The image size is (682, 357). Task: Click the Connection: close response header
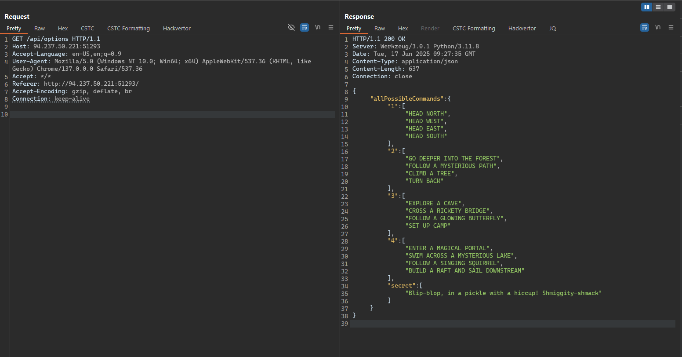382,76
